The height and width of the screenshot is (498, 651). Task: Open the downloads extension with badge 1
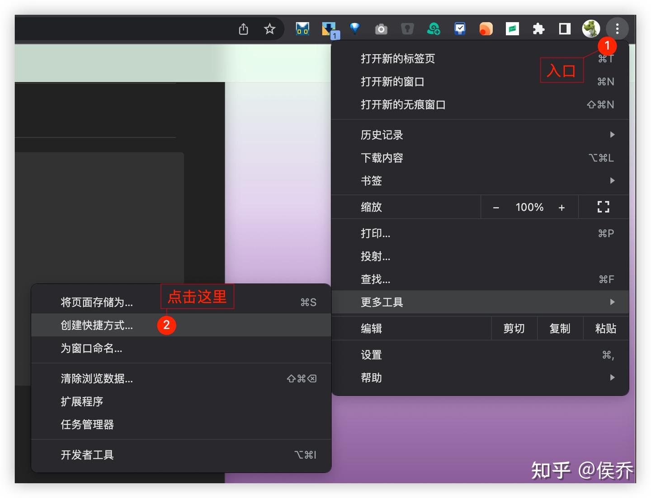pyautogui.click(x=329, y=28)
